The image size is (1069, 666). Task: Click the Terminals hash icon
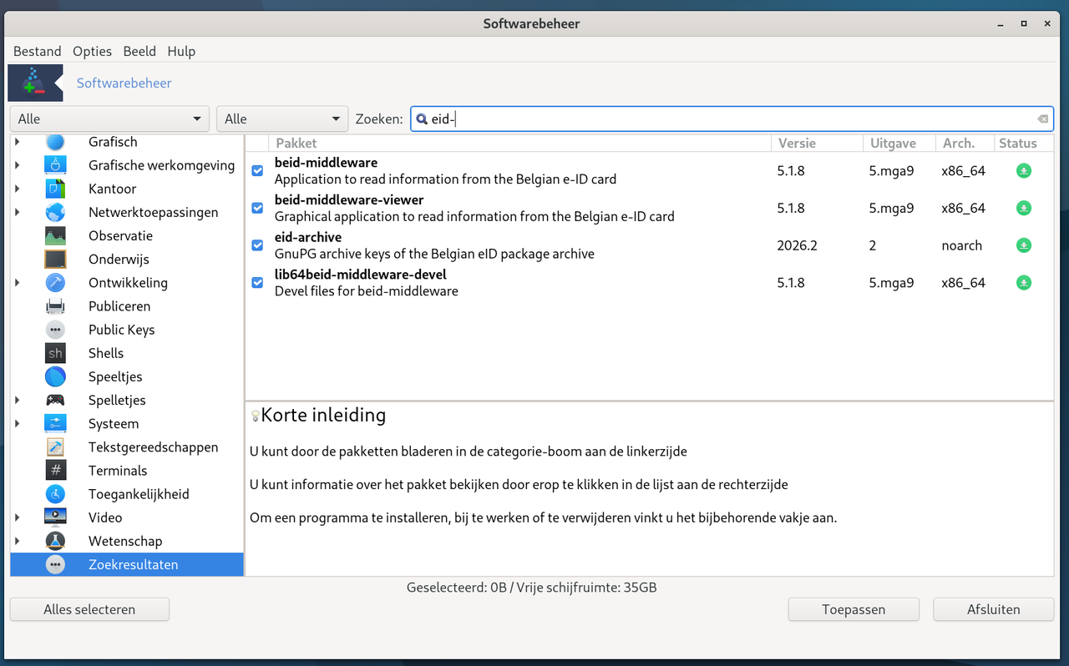[55, 471]
